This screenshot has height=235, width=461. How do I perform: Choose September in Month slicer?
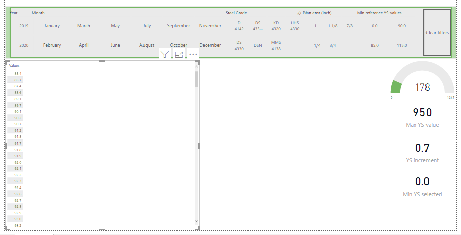coord(179,26)
